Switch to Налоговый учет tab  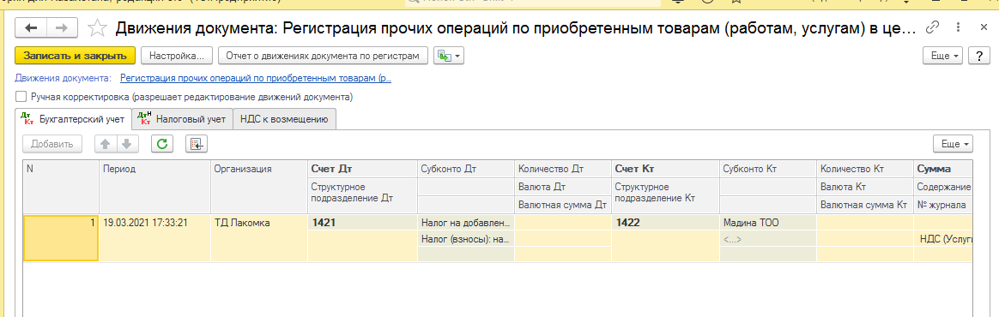click(x=183, y=118)
